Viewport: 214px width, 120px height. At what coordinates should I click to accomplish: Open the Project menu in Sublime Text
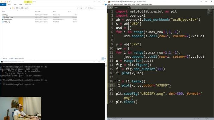[x=138, y=4]
